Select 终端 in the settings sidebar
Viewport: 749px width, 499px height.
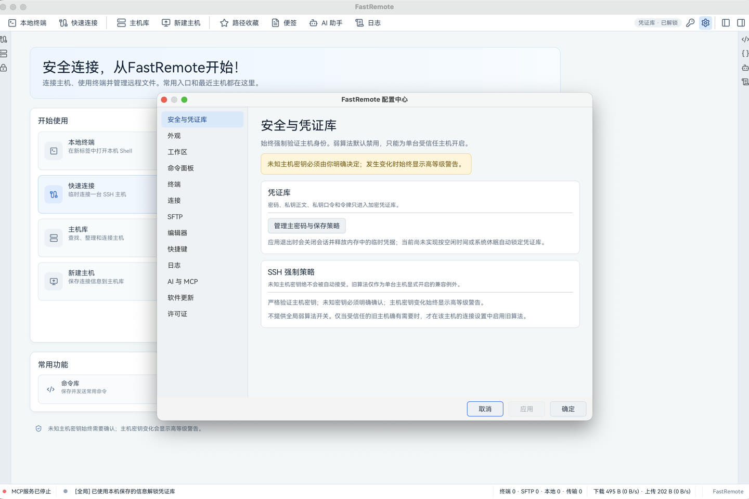[202, 184]
